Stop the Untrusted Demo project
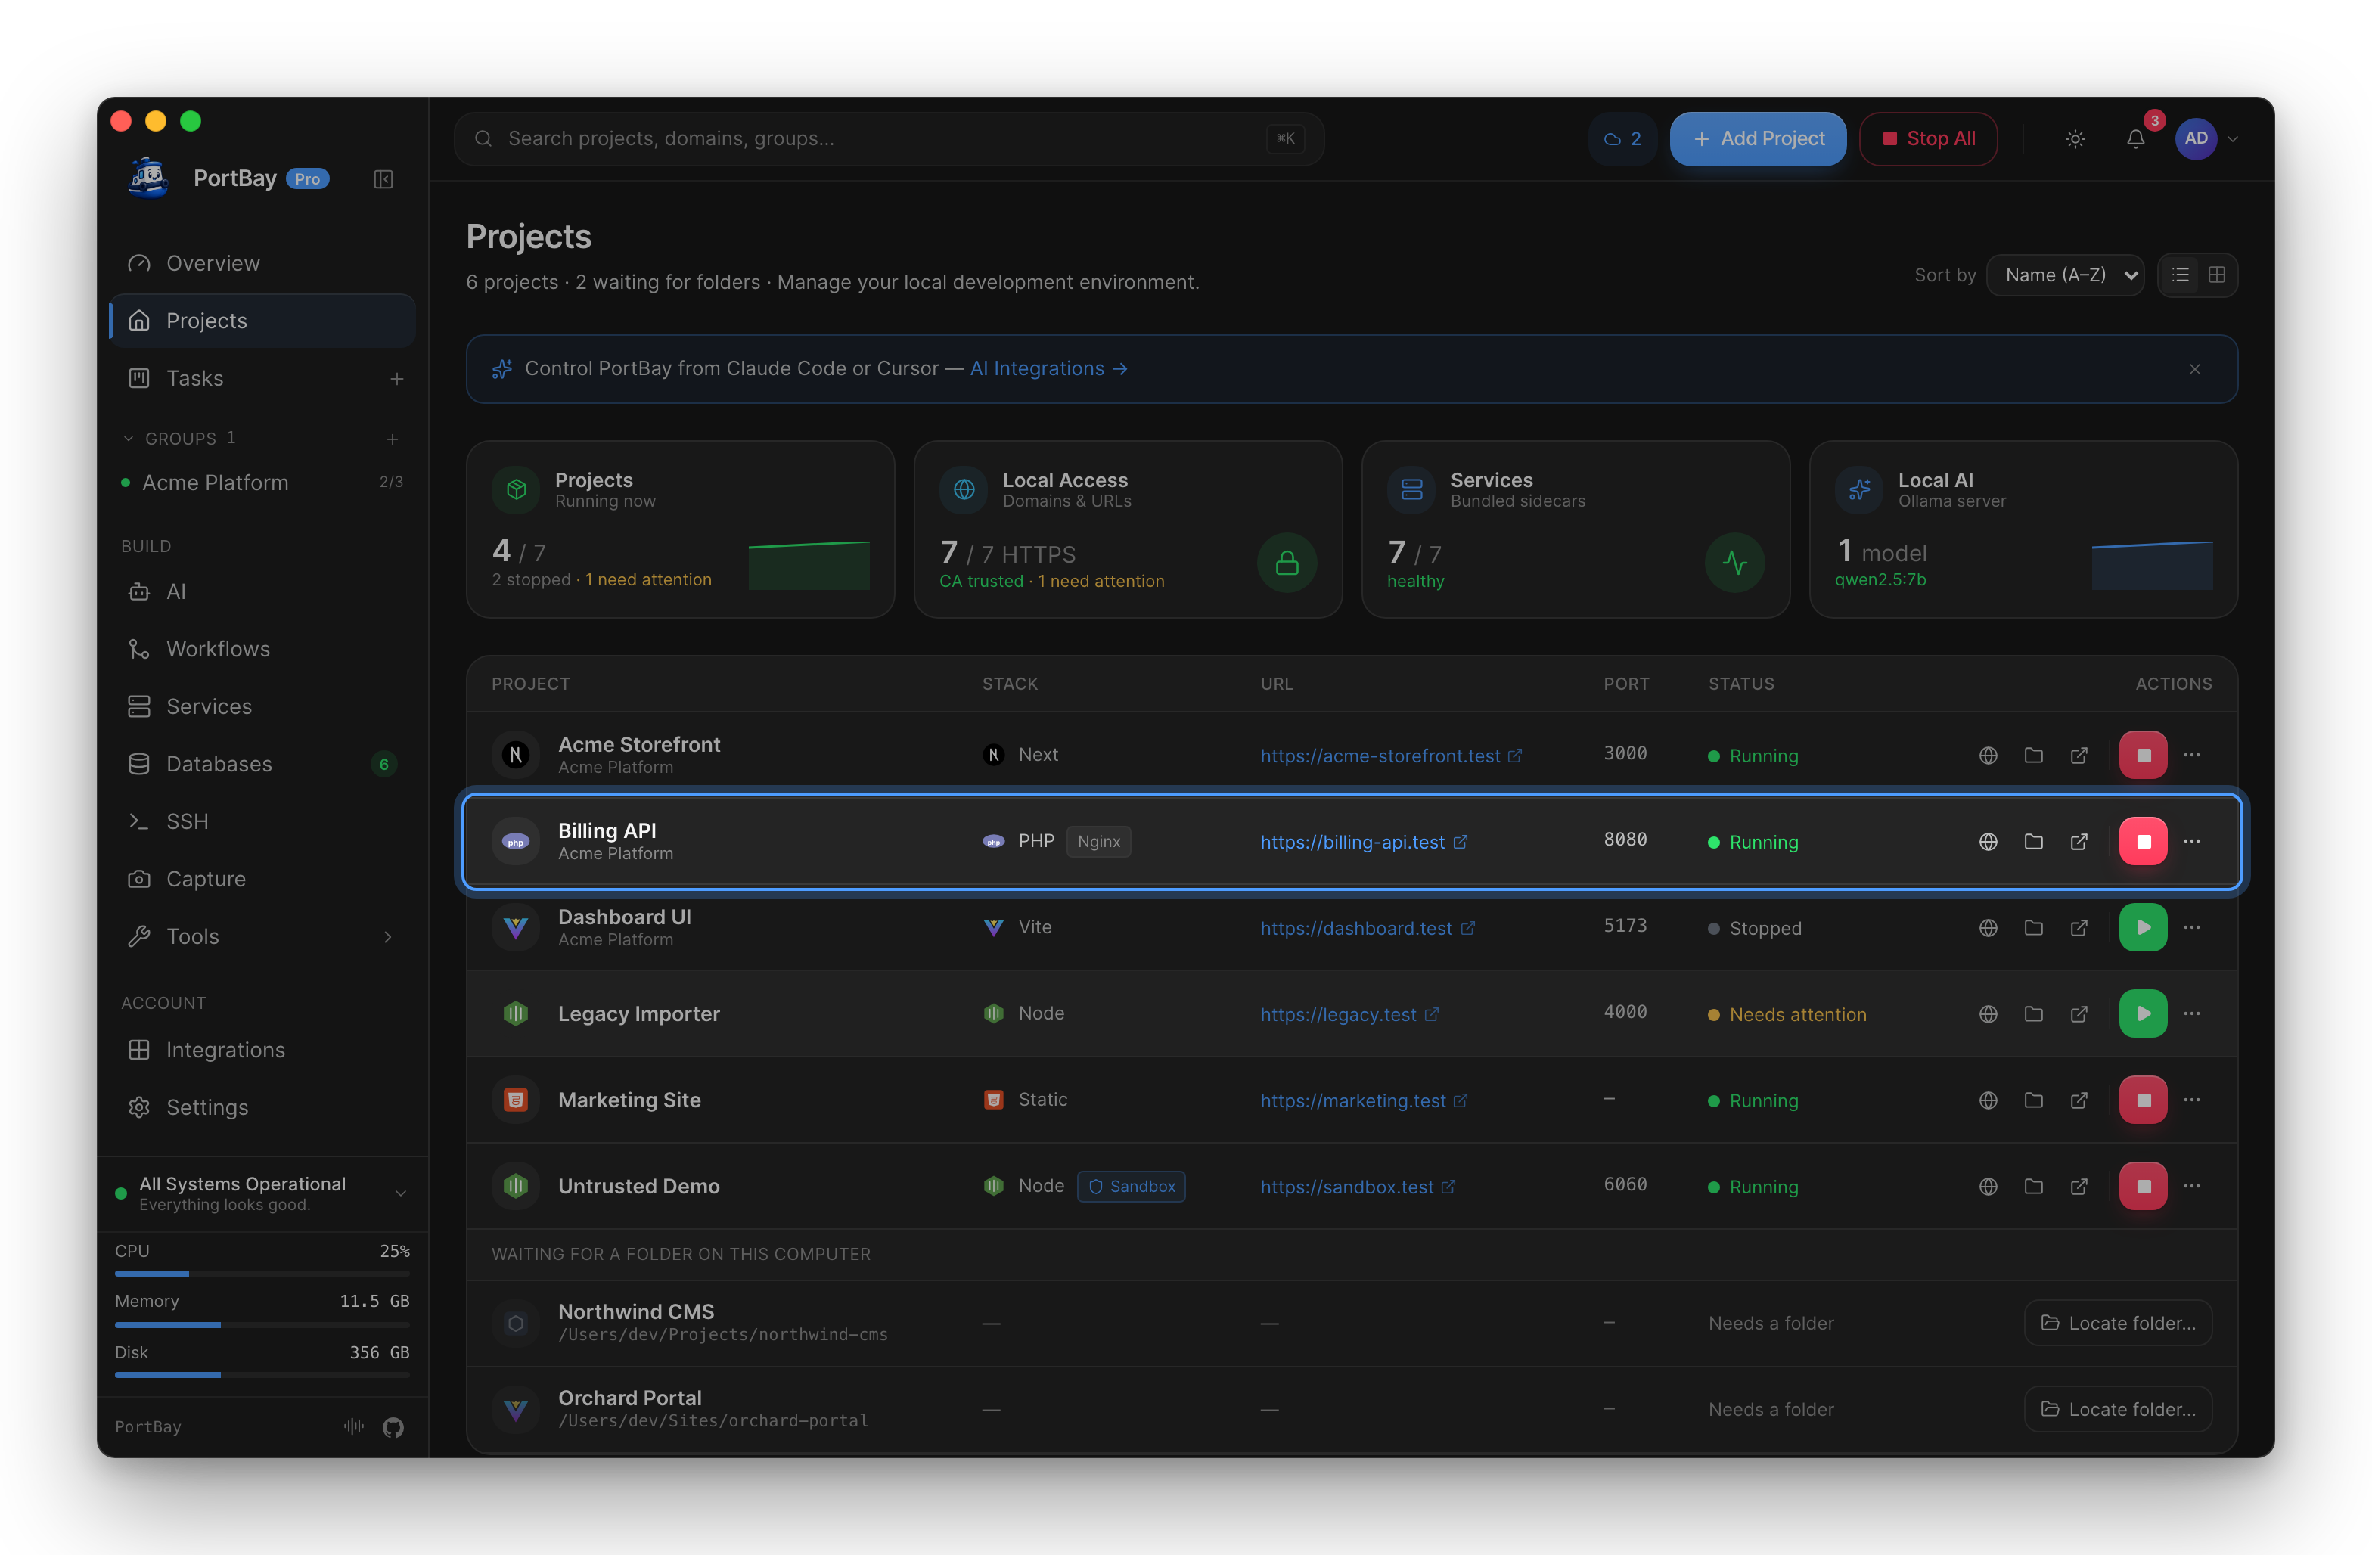This screenshot has height=1555, width=2372. point(2144,1186)
